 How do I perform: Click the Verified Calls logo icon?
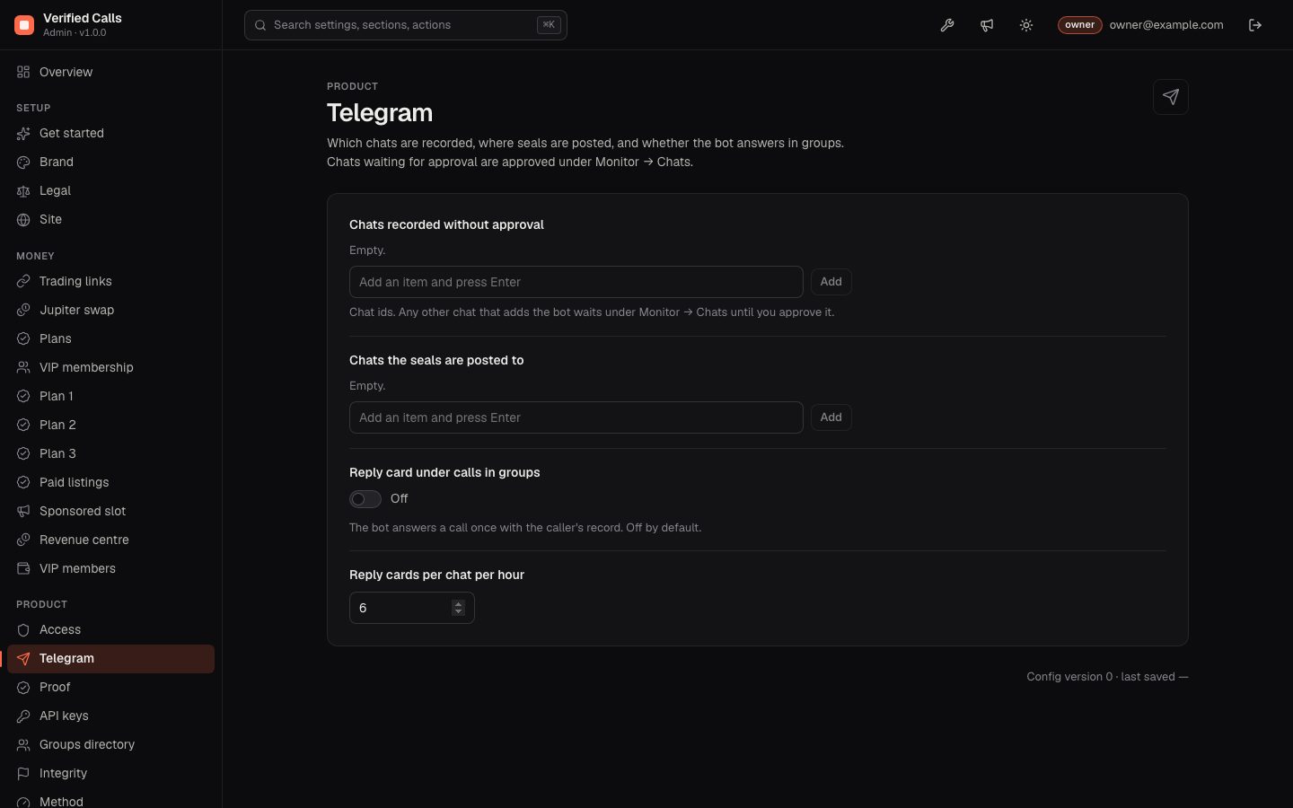pyautogui.click(x=24, y=25)
